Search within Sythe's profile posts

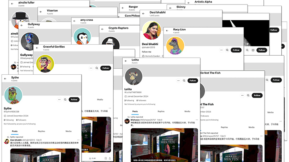click(x=65, y=99)
